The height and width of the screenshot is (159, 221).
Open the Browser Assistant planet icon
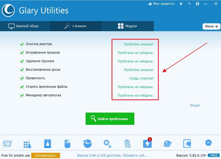tap(167, 144)
